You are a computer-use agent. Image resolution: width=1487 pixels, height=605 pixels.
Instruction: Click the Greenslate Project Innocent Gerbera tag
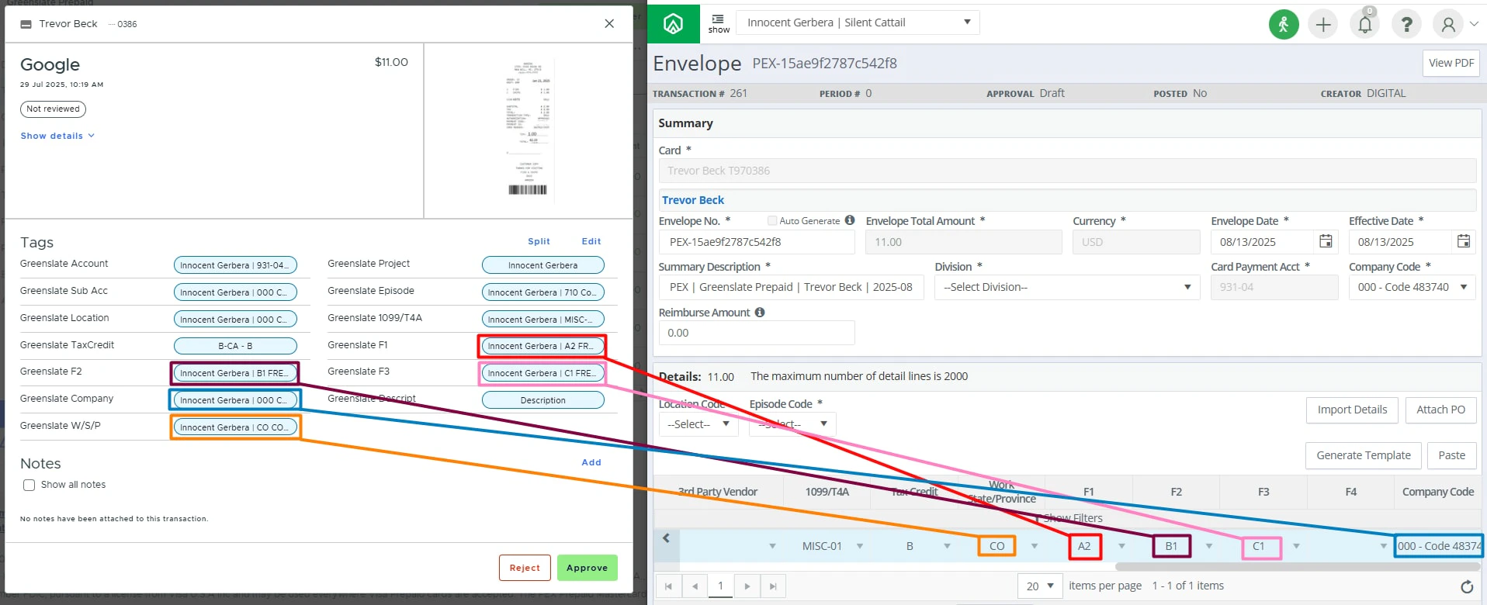(542, 265)
